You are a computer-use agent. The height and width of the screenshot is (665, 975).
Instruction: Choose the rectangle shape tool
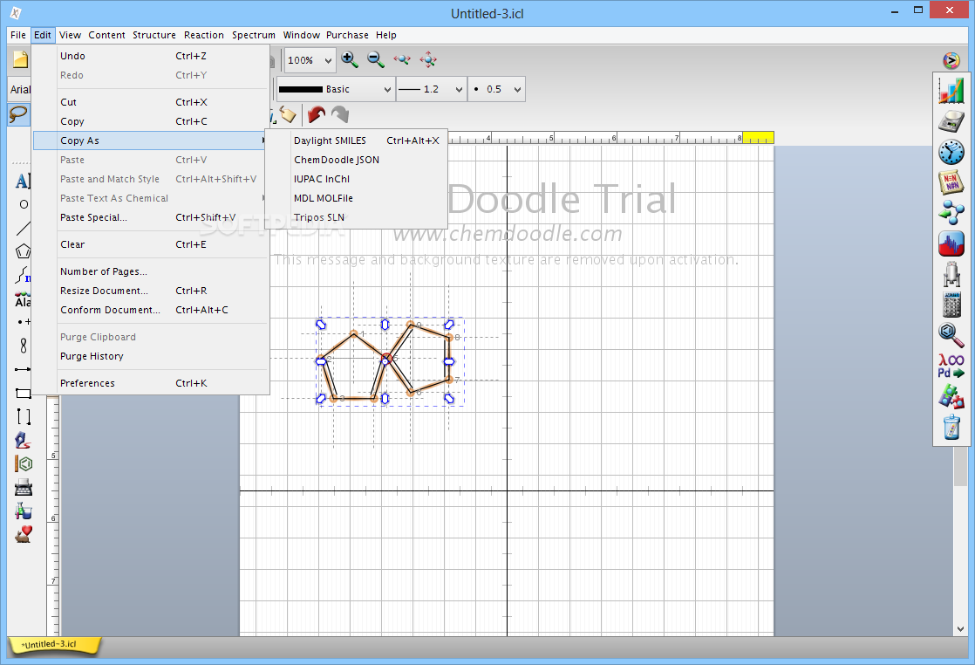23,393
